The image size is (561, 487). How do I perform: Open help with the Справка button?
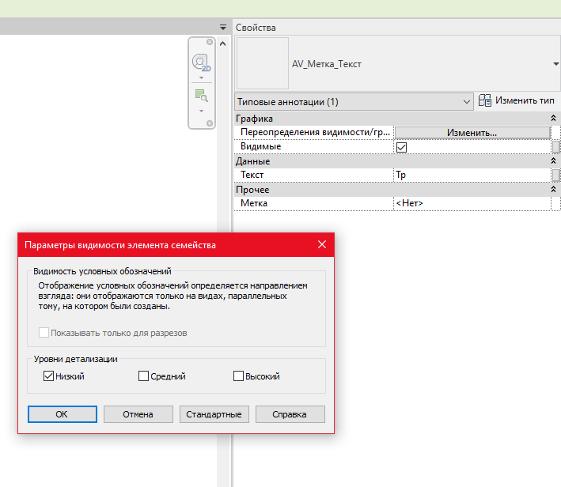click(x=290, y=414)
